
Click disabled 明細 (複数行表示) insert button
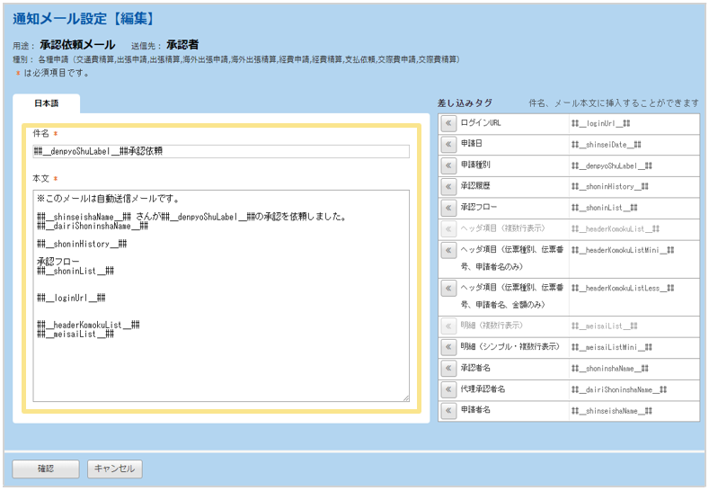tap(448, 326)
